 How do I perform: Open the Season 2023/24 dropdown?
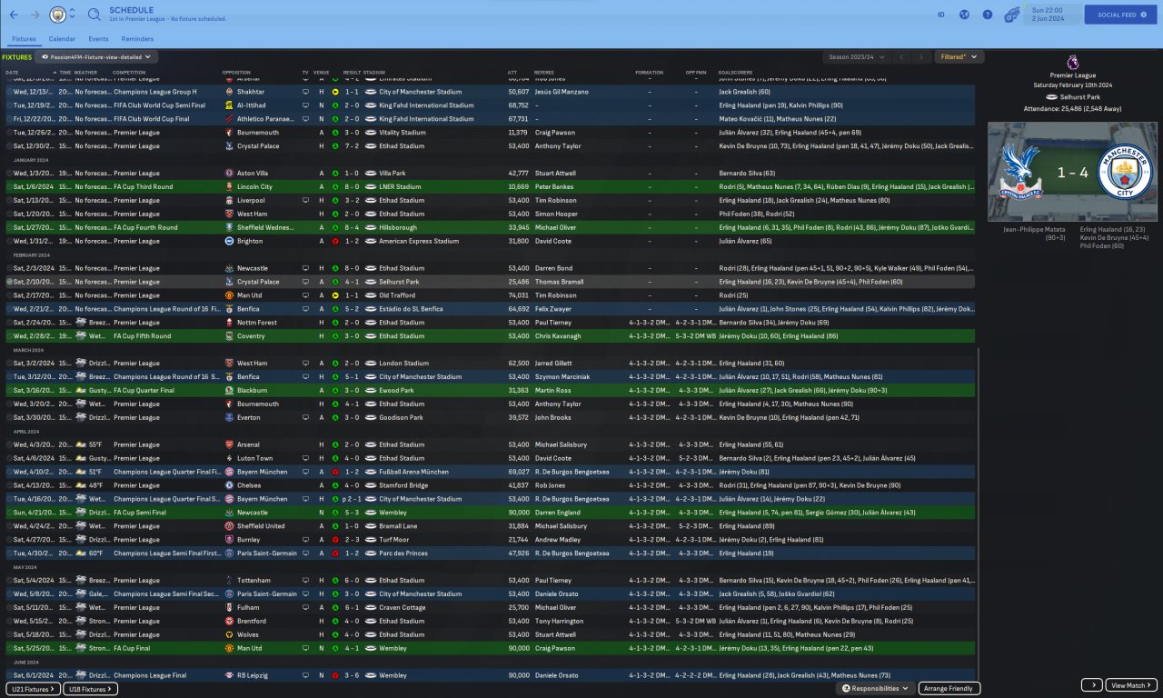(x=855, y=56)
